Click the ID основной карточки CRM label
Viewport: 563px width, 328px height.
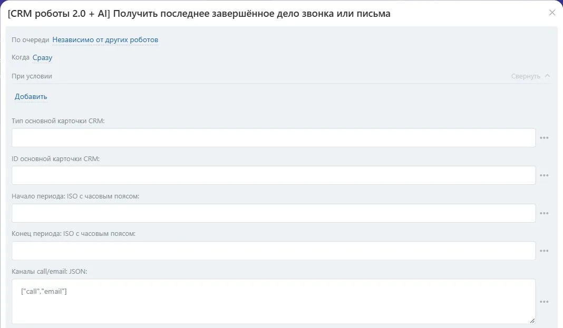pyautogui.click(x=56, y=158)
